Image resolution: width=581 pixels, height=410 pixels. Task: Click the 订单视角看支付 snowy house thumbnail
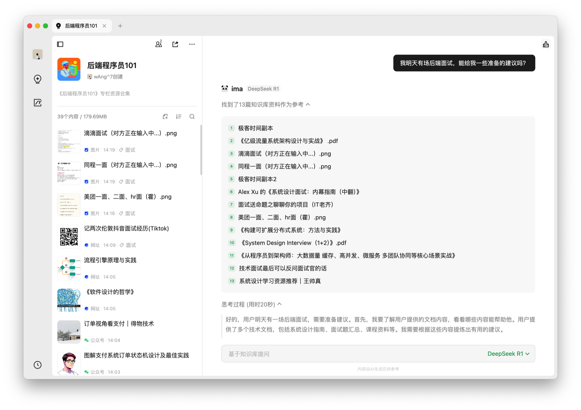point(69,332)
